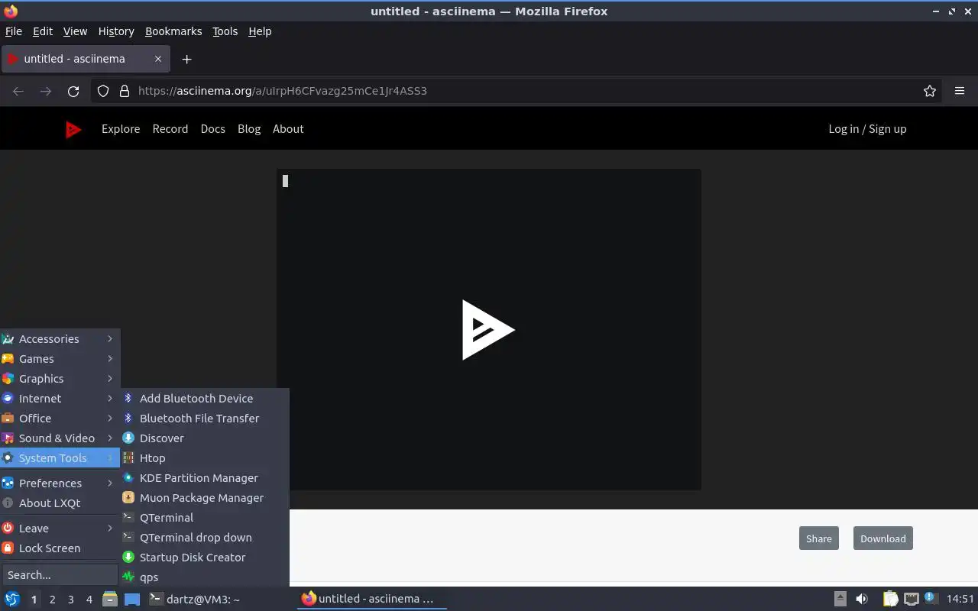Open the Firefox hamburger application menu
This screenshot has height=611, width=978.
click(960, 91)
